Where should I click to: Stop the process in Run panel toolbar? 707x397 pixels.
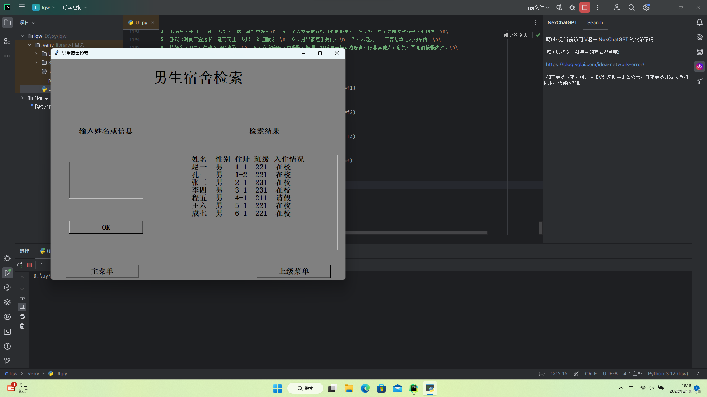coord(29,265)
